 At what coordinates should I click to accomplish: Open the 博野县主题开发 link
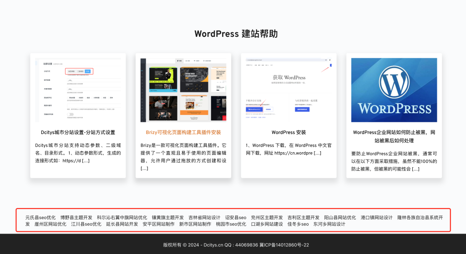tap(76, 217)
